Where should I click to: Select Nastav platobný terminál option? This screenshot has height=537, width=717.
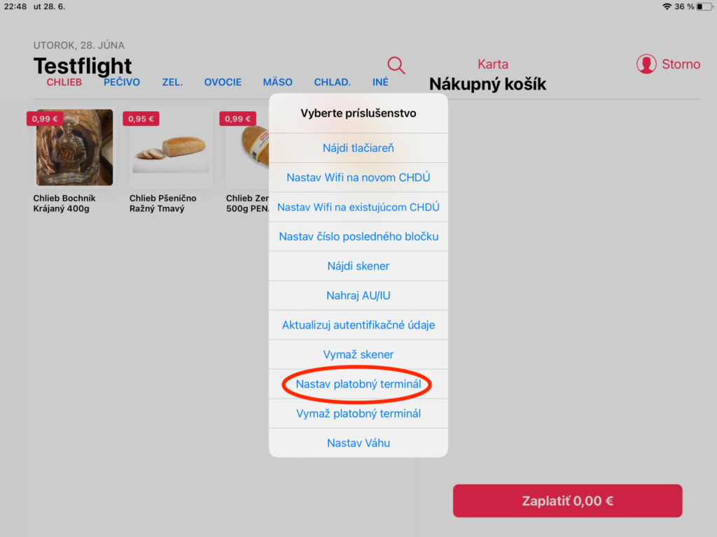pos(358,384)
